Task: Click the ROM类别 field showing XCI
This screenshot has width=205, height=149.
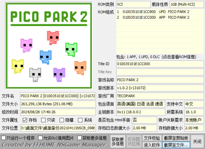Action: (x=133, y=4)
